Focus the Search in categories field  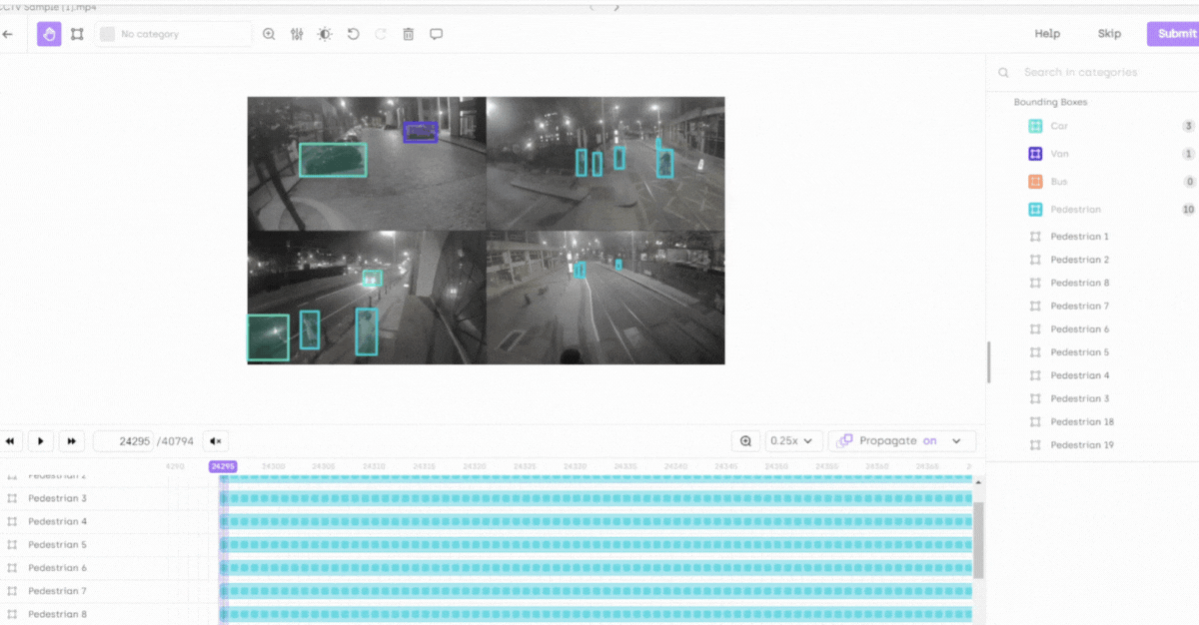tap(1081, 72)
